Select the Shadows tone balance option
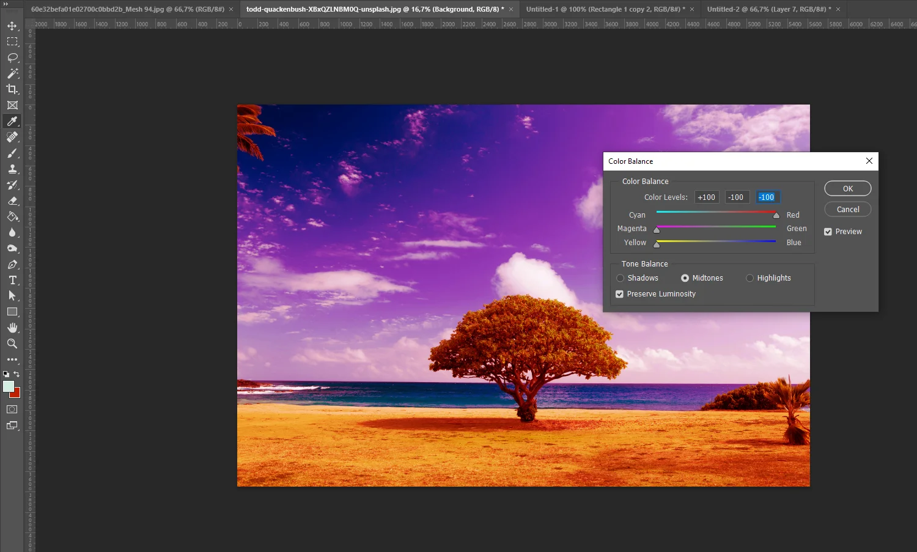This screenshot has height=552, width=917. pos(621,278)
